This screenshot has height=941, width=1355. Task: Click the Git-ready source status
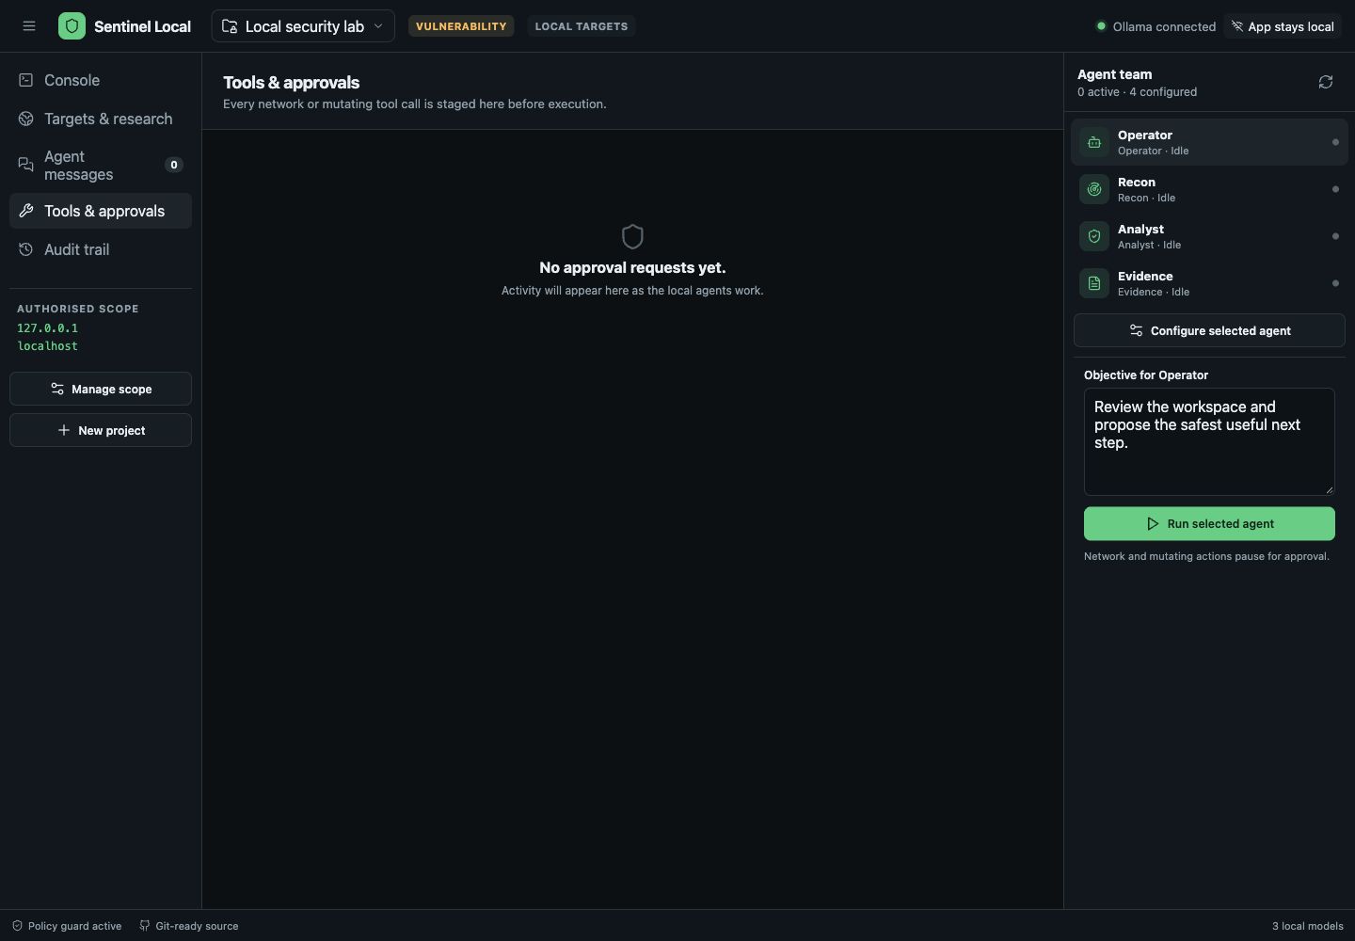[189, 926]
